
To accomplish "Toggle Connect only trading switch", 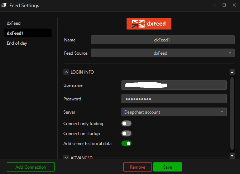I will pos(126,124).
